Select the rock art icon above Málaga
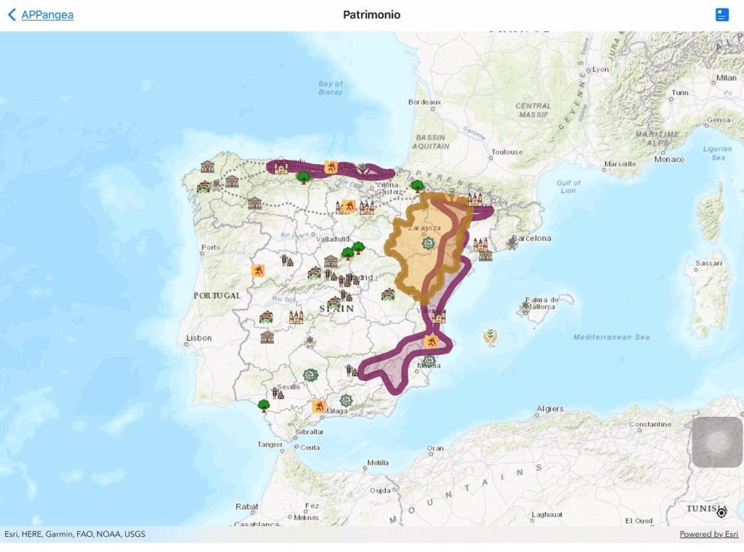This screenshot has height=552, width=744. pos(318,406)
